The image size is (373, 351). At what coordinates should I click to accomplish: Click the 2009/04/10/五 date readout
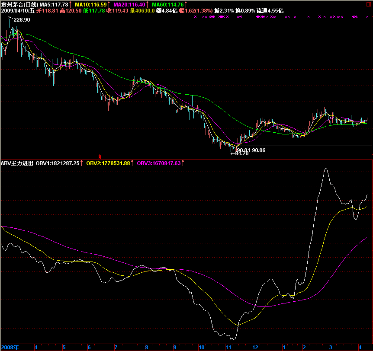pyautogui.click(x=17, y=10)
